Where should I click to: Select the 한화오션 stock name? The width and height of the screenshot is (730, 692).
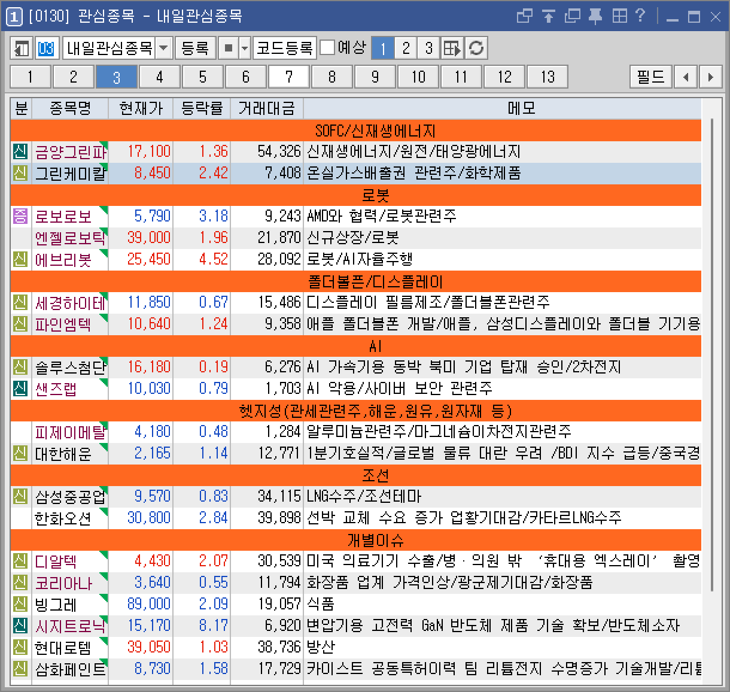click(63, 518)
